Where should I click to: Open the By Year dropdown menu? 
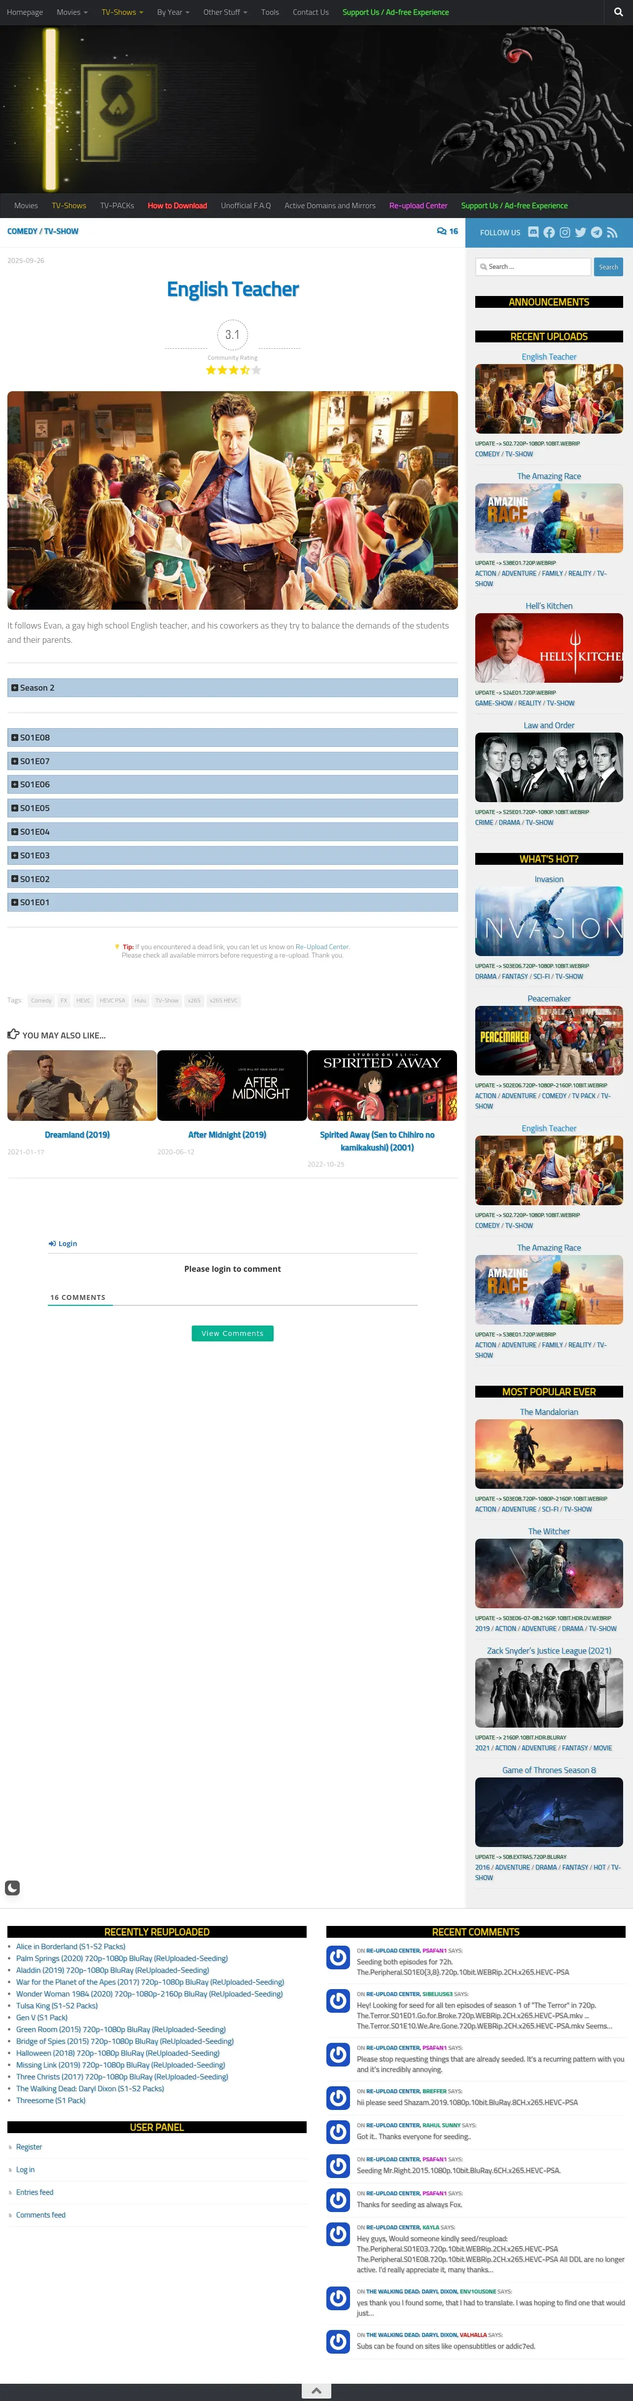[x=173, y=12]
